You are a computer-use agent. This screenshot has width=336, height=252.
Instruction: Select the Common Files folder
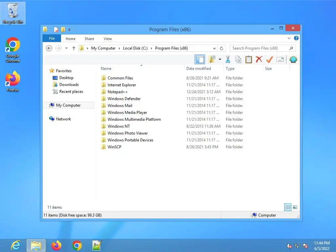coord(120,78)
